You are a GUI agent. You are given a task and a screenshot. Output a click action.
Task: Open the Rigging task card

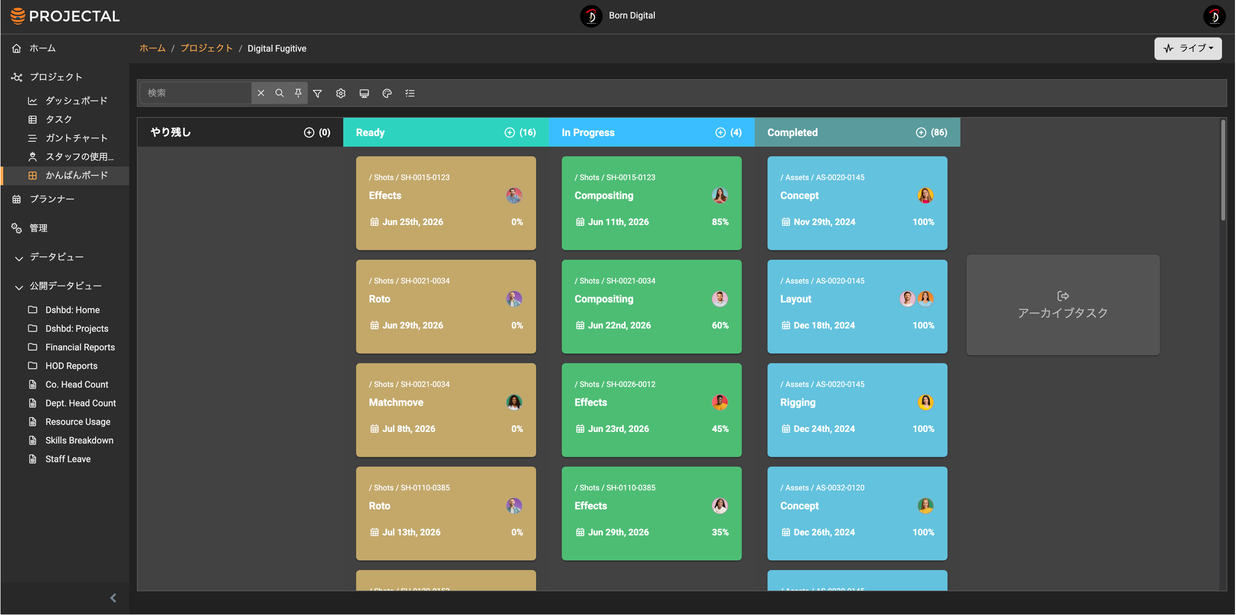pos(857,410)
